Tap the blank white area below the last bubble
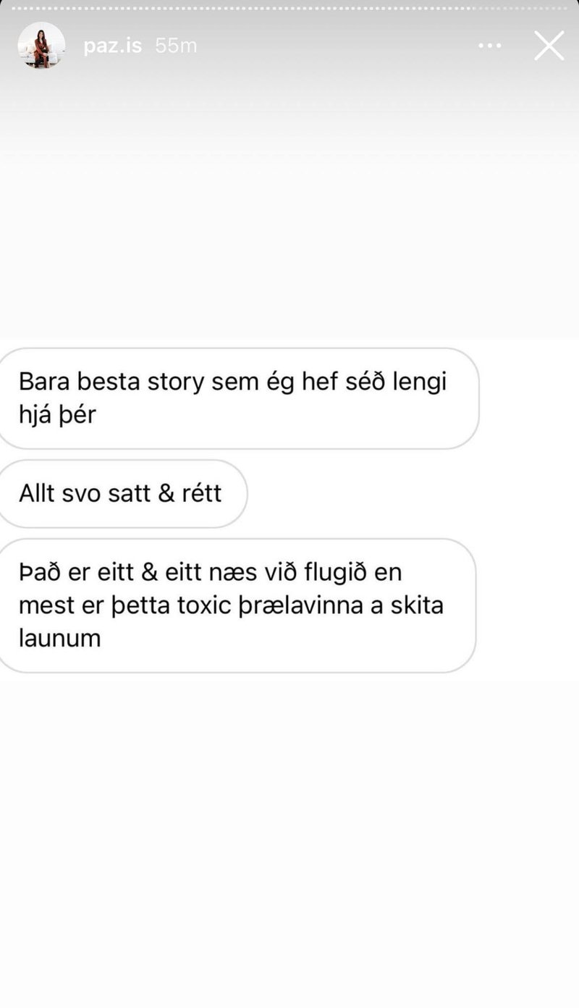 pyautogui.click(x=289, y=840)
